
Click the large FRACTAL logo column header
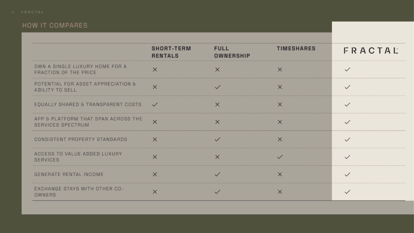point(371,50)
